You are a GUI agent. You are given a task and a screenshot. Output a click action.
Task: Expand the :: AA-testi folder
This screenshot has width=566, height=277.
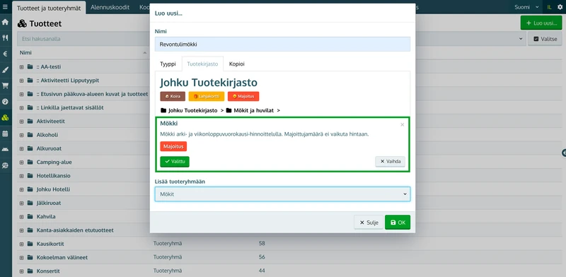click(21, 66)
